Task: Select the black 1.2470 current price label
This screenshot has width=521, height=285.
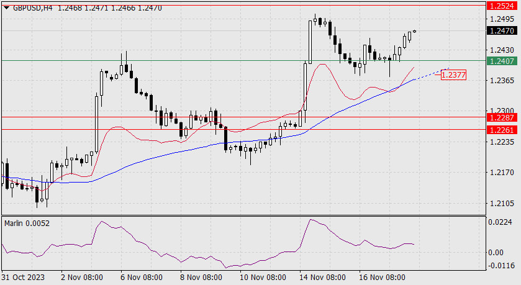Action: click(x=502, y=30)
